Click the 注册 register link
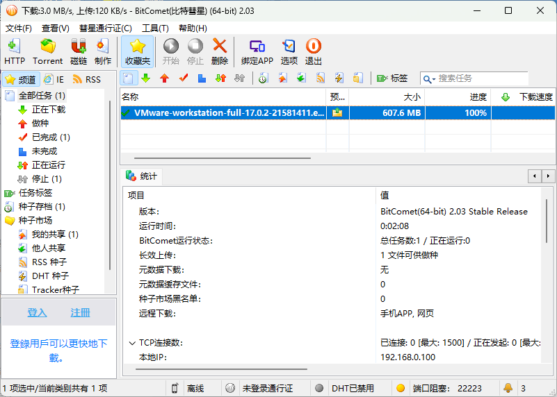 pyautogui.click(x=80, y=312)
